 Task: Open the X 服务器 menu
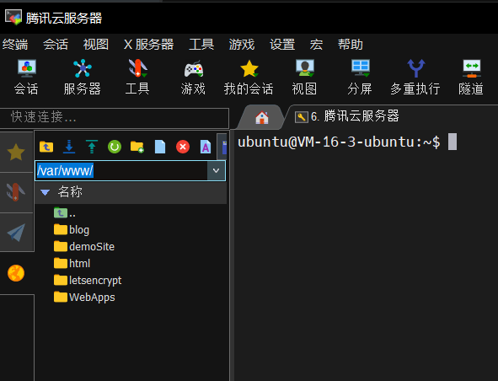[148, 44]
